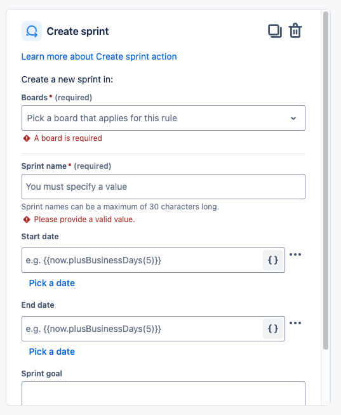
Task: Click into the End date field
Action: pyautogui.click(x=142, y=329)
